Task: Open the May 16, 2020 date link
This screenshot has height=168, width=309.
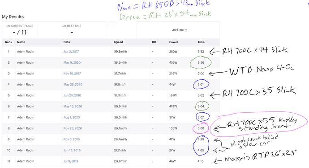Action: 73,107
